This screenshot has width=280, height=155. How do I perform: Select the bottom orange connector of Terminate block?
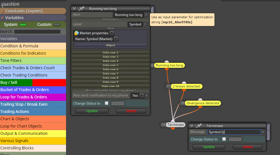click(x=173, y=128)
